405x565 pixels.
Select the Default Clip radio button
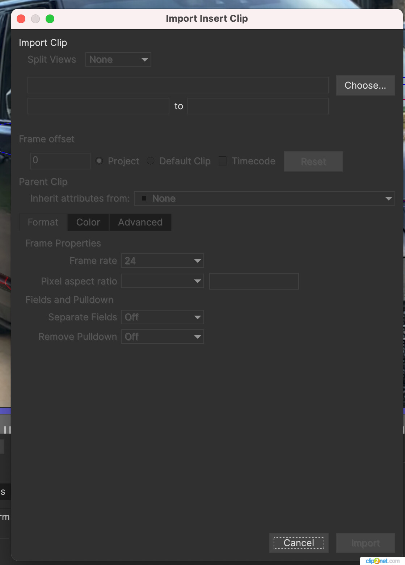tap(151, 161)
